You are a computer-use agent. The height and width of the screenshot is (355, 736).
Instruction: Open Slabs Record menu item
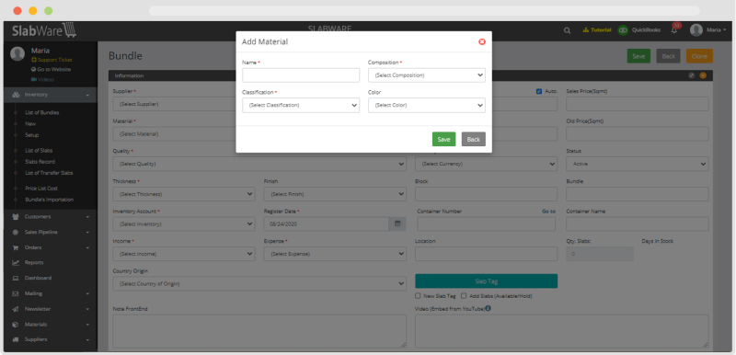pyautogui.click(x=40, y=161)
